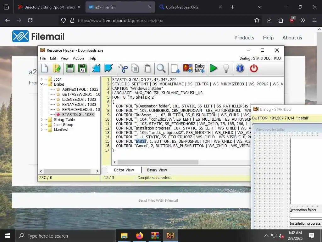Open the Help menu in Resource Hacker
Screen dimensions: 322x242
(92, 58)
